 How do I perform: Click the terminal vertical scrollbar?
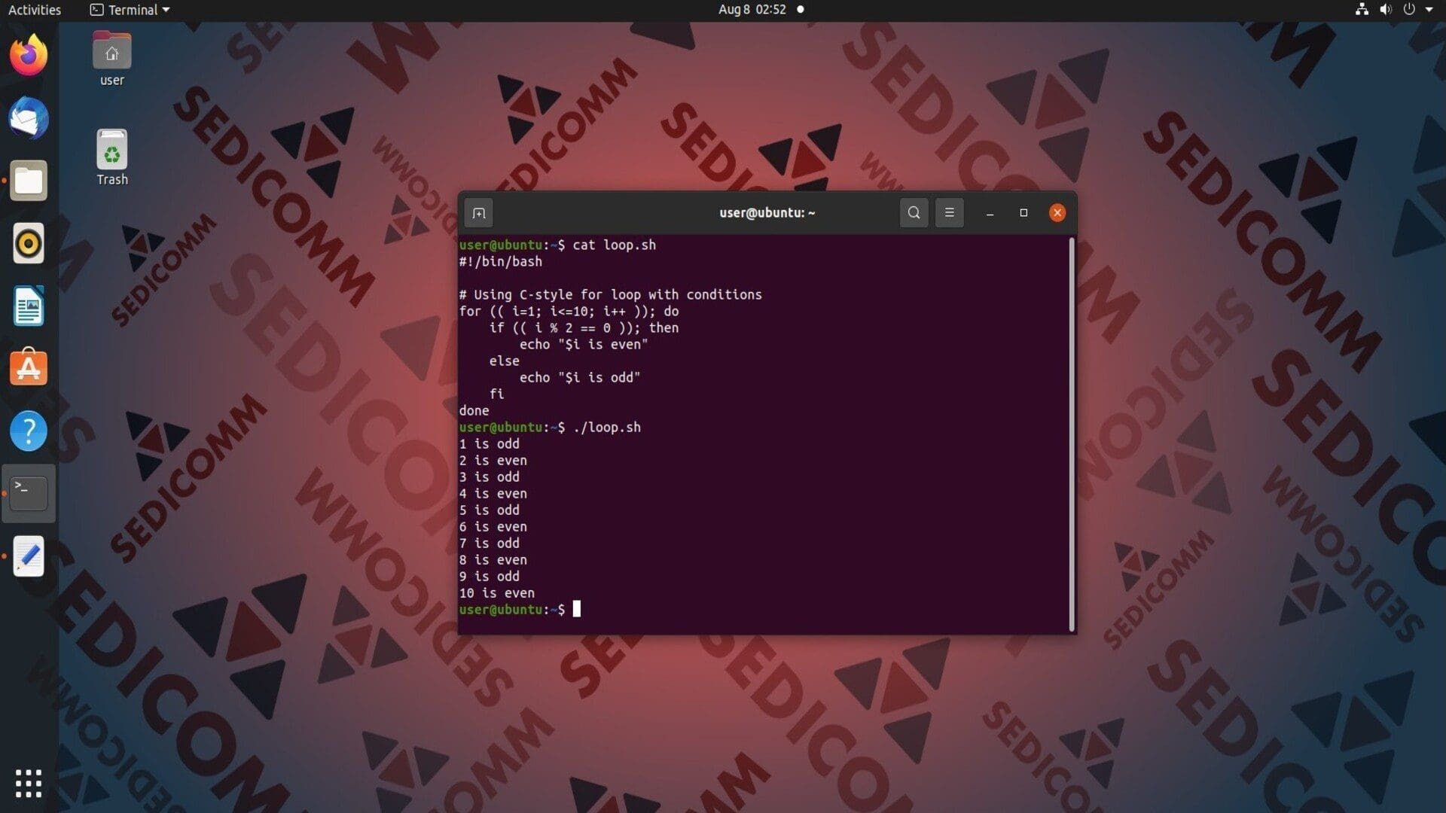tap(1071, 434)
